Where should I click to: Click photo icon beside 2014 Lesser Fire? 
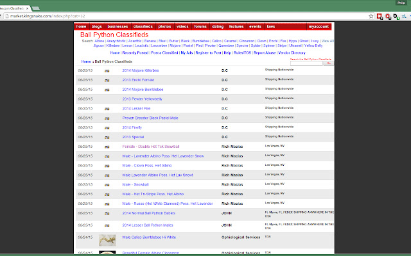coord(107,108)
